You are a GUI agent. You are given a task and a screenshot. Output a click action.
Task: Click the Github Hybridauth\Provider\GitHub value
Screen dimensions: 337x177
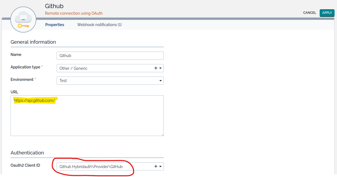pos(91,167)
